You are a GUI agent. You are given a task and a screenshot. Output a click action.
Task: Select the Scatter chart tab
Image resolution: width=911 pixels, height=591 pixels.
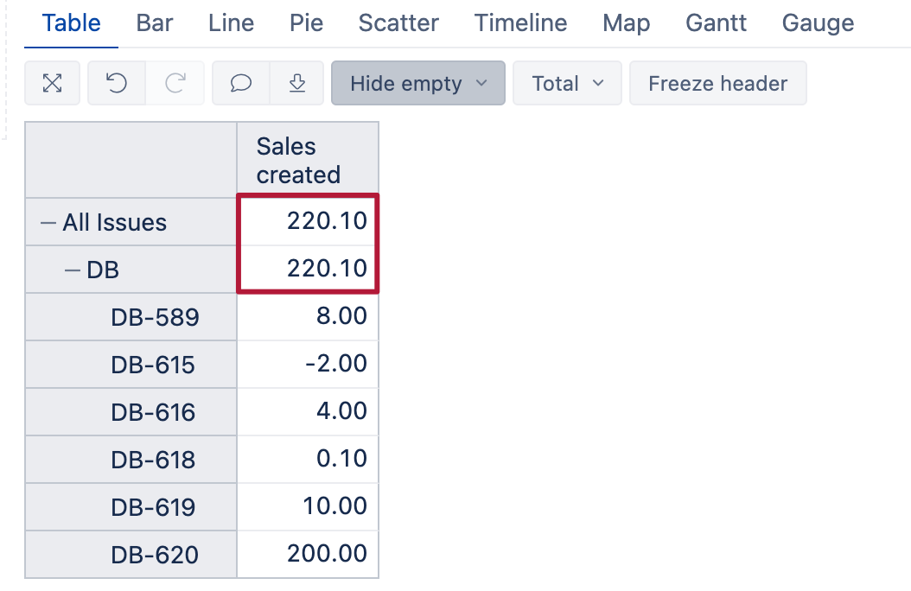pyautogui.click(x=398, y=23)
